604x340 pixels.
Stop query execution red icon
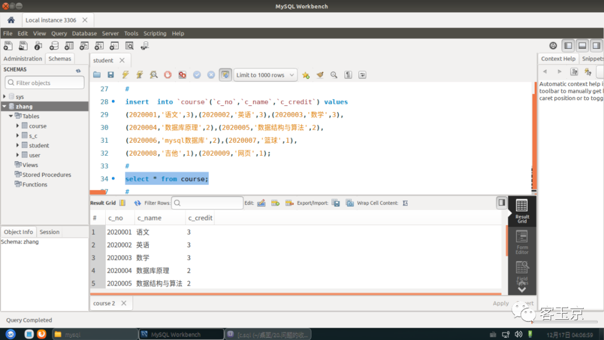pyautogui.click(x=168, y=75)
